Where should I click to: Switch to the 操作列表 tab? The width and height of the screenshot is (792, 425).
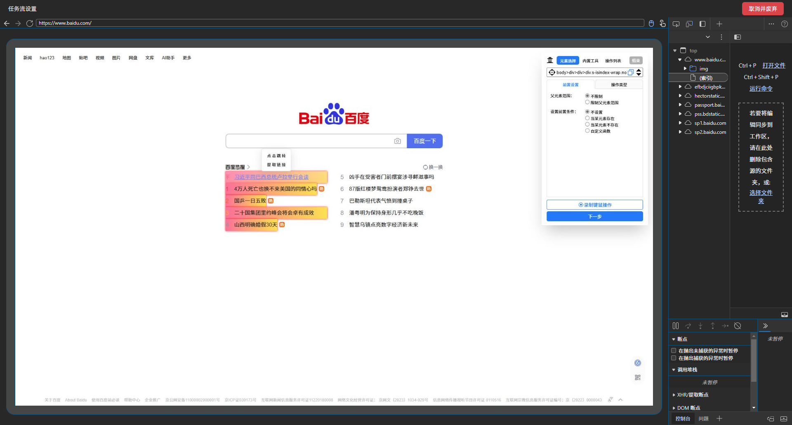pyautogui.click(x=613, y=61)
